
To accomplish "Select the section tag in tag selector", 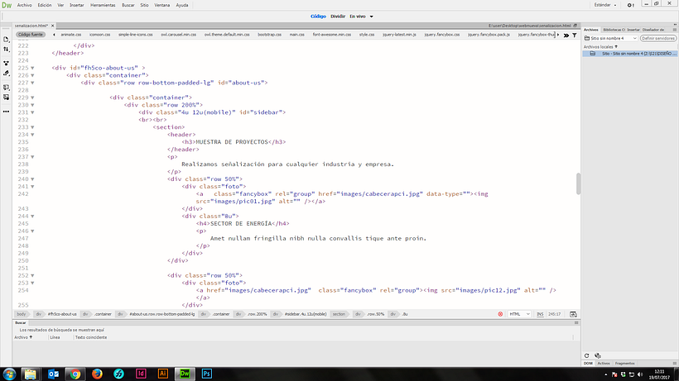I will coord(339,314).
